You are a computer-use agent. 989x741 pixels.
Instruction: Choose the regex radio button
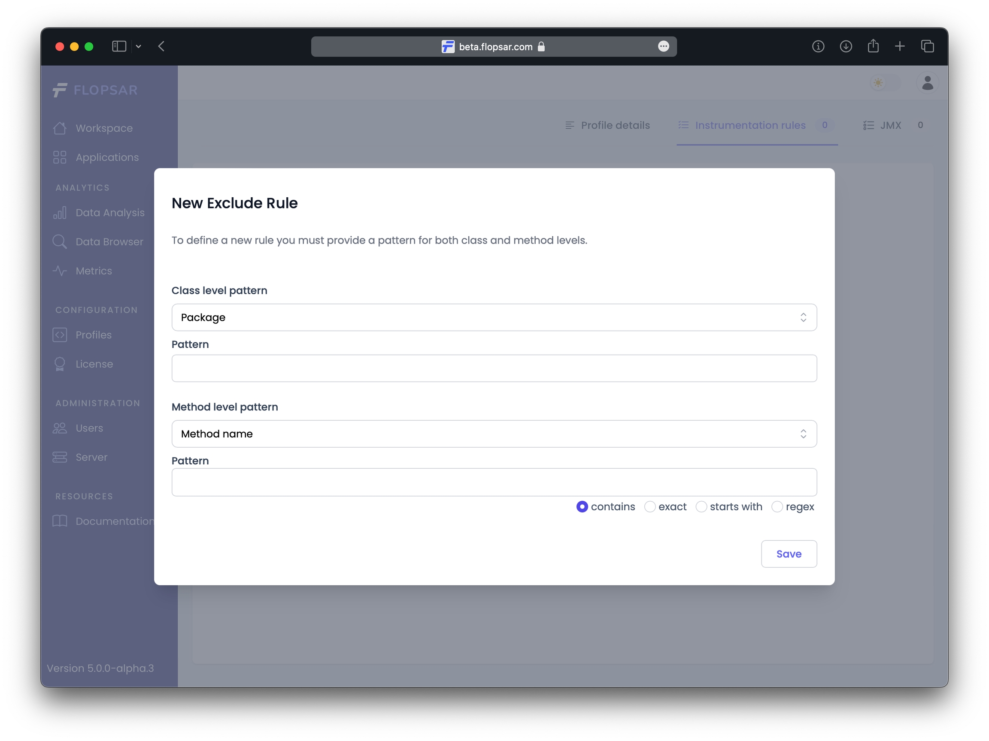click(777, 506)
